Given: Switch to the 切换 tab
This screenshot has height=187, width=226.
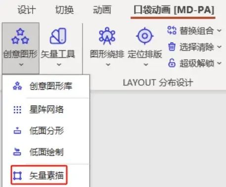Looking at the screenshot, I should [64, 10].
